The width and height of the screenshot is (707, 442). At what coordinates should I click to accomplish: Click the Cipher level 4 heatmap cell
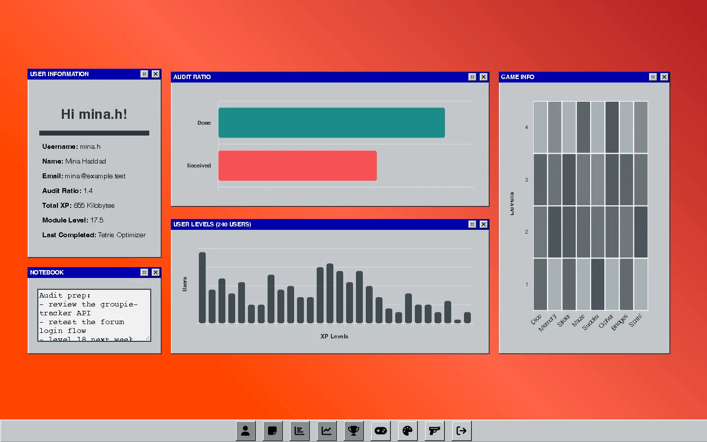click(x=612, y=127)
